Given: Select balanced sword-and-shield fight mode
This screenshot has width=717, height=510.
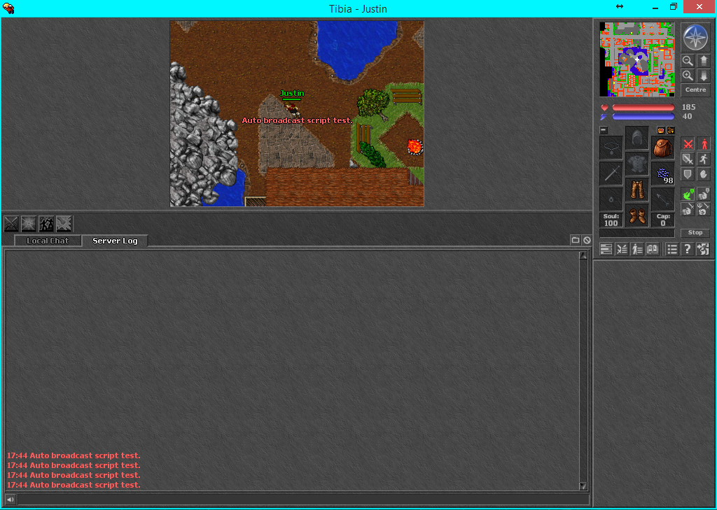Looking at the screenshot, I should tap(688, 159).
